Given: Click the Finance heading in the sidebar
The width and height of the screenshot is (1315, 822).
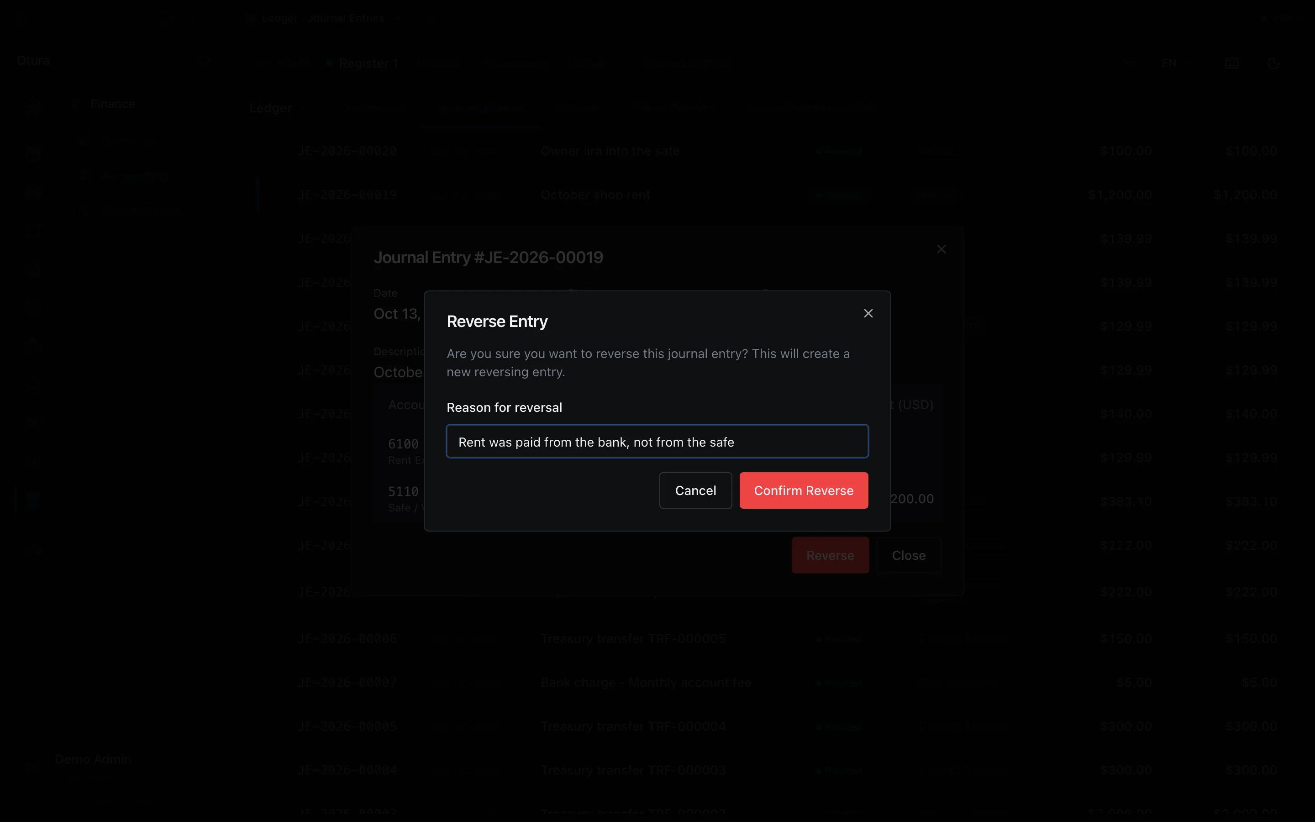Looking at the screenshot, I should tap(112, 104).
